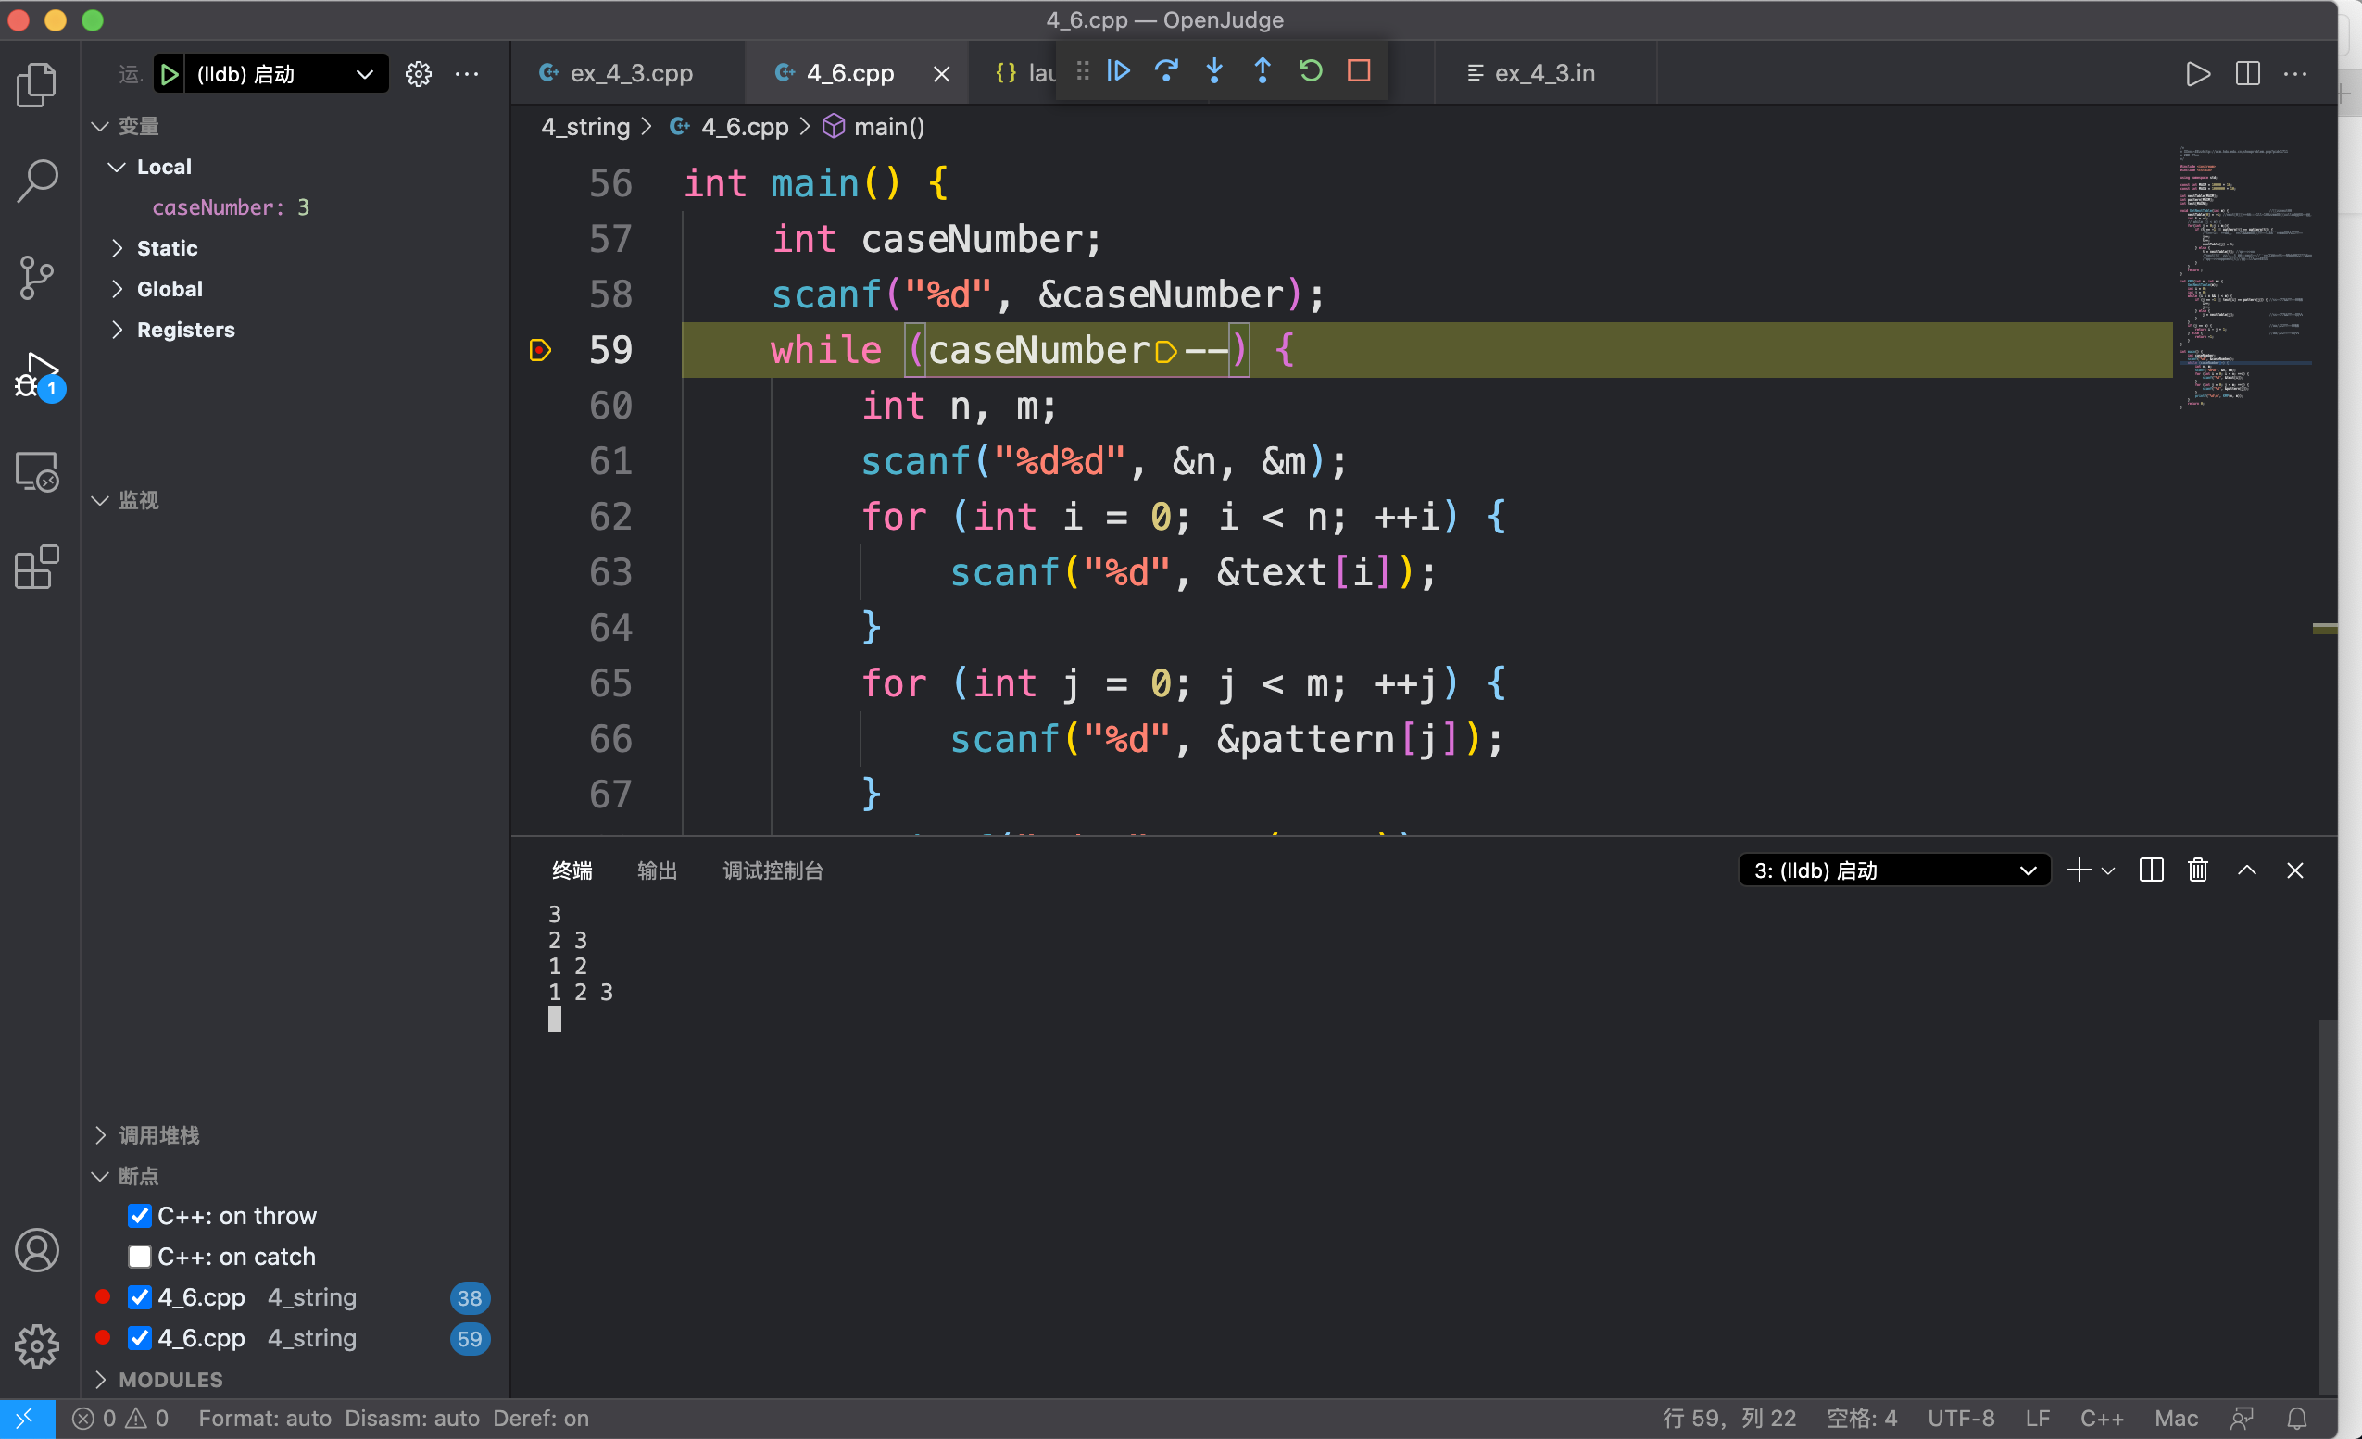This screenshot has height=1439, width=2362.
Task: Close the 4_6.cpp tab
Action: 942,74
